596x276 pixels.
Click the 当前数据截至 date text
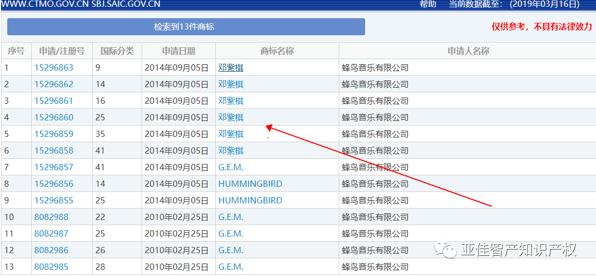[x=514, y=4]
